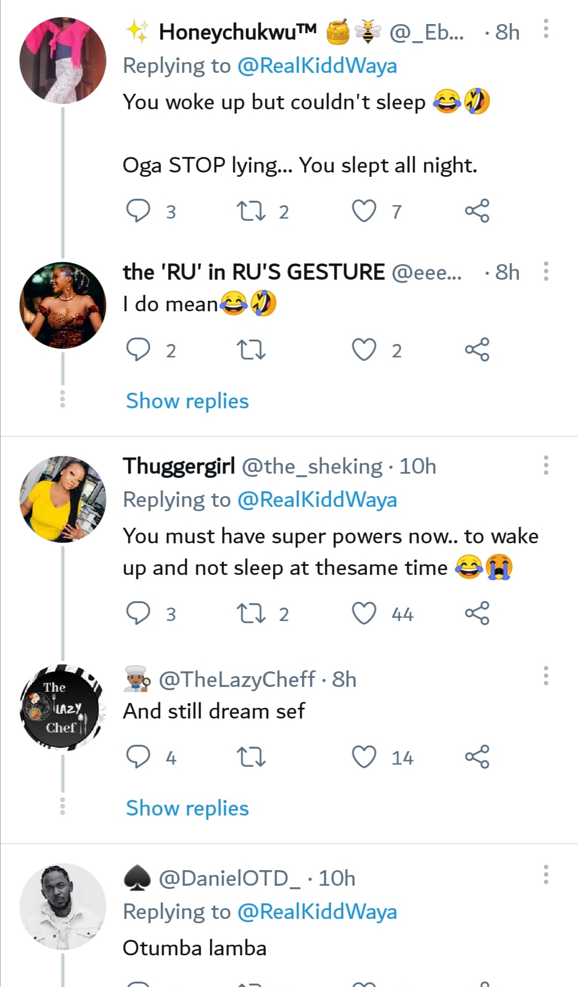The height and width of the screenshot is (987, 578).
Task: Open comment thread on Thuggergirl's tweet
Action: click(138, 614)
